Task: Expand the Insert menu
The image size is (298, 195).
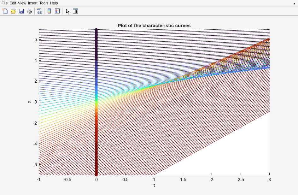Action: [x=32, y=3]
